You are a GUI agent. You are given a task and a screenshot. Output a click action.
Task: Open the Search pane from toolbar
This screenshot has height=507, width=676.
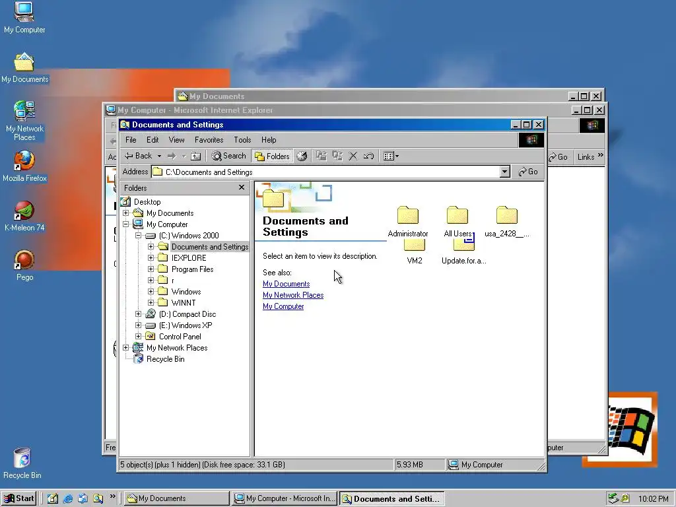point(229,156)
